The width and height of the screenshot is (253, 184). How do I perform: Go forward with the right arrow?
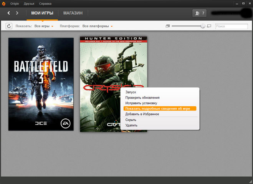click(x=17, y=13)
